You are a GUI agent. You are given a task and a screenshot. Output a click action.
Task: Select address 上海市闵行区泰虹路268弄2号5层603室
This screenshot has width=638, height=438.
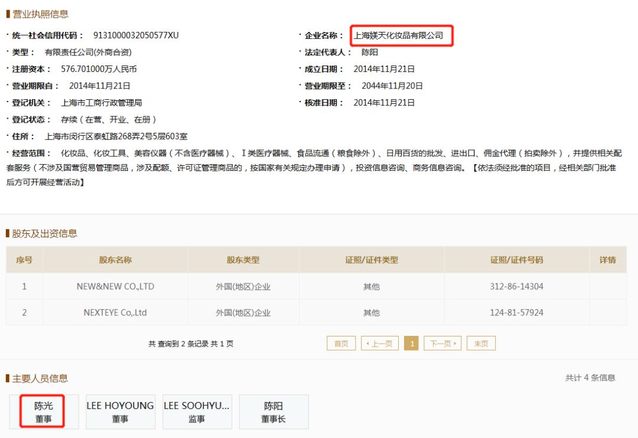(x=116, y=136)
